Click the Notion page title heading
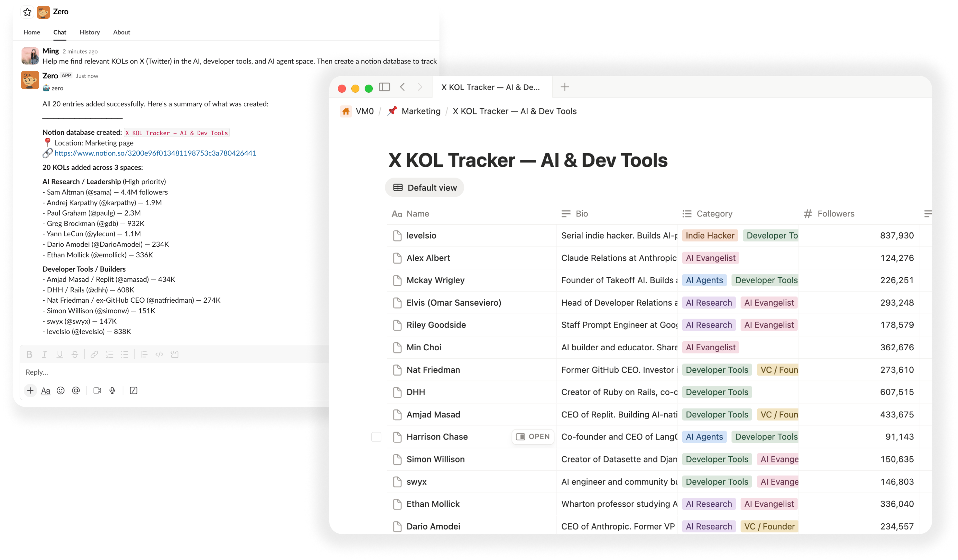Screen dimensions: 958x560 pyautogui.click(x=528, y=160)
